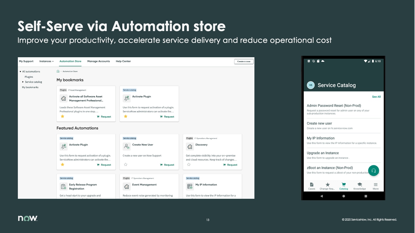
Task: Tap the Android recent apps button
Action: point(366,196)
